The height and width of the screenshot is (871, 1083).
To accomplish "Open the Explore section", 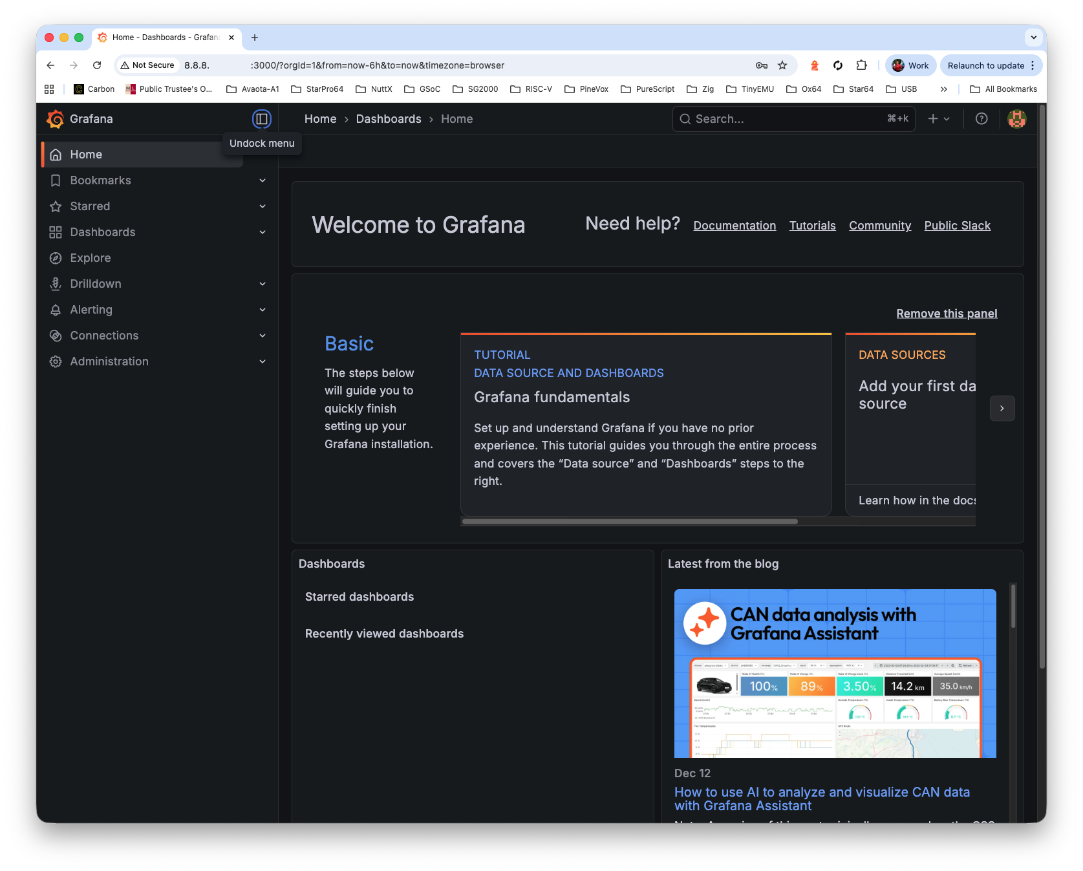I will [90, 257].
